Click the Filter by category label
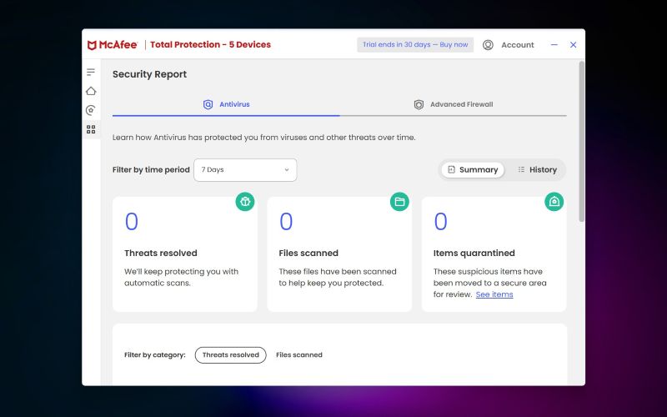The width and height of the screenshot is (667, 417). click(155, 355)
